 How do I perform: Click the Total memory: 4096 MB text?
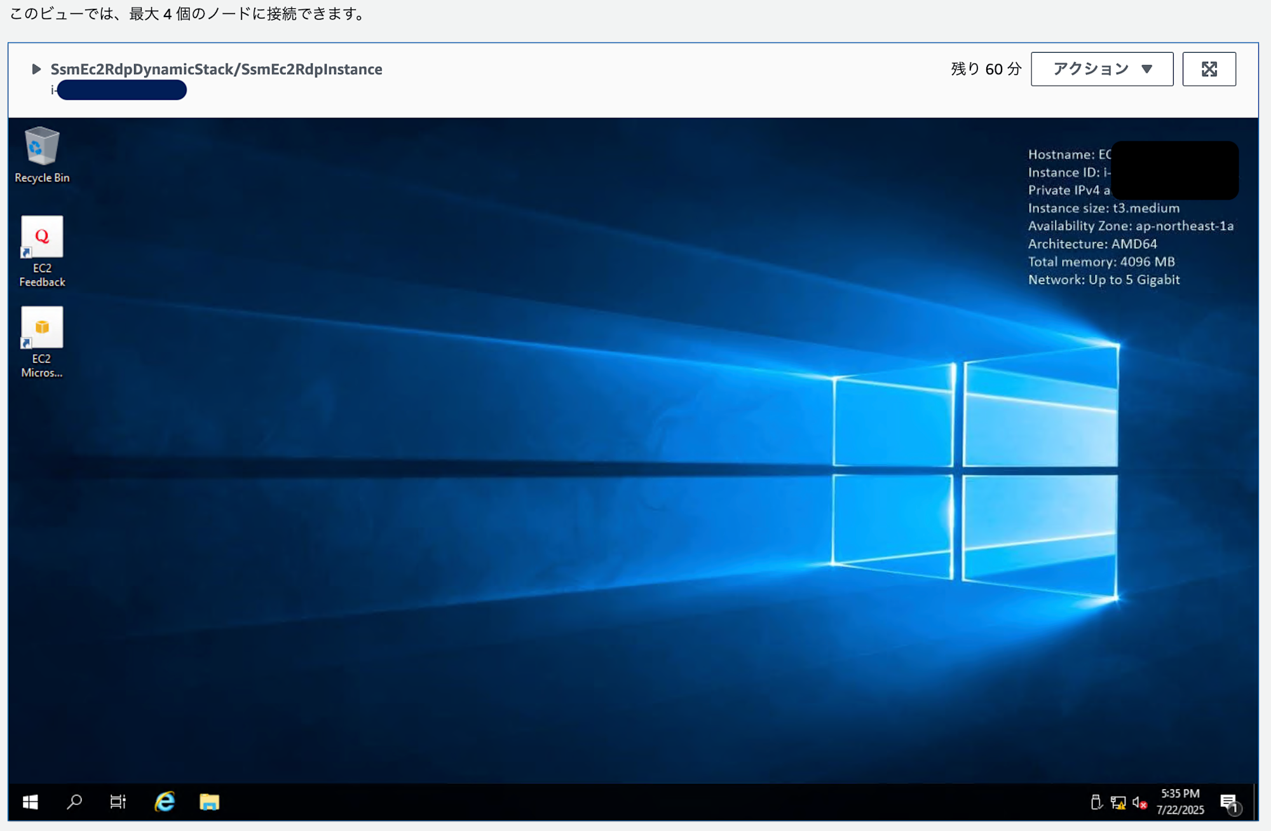[x=1101, y=261]
